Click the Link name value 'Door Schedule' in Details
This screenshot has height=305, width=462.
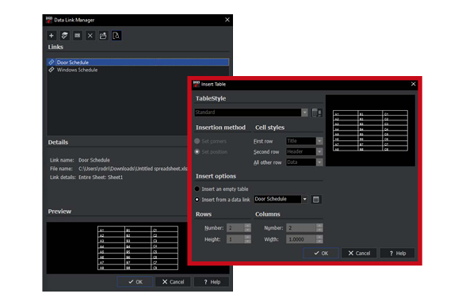pos(94,160)
